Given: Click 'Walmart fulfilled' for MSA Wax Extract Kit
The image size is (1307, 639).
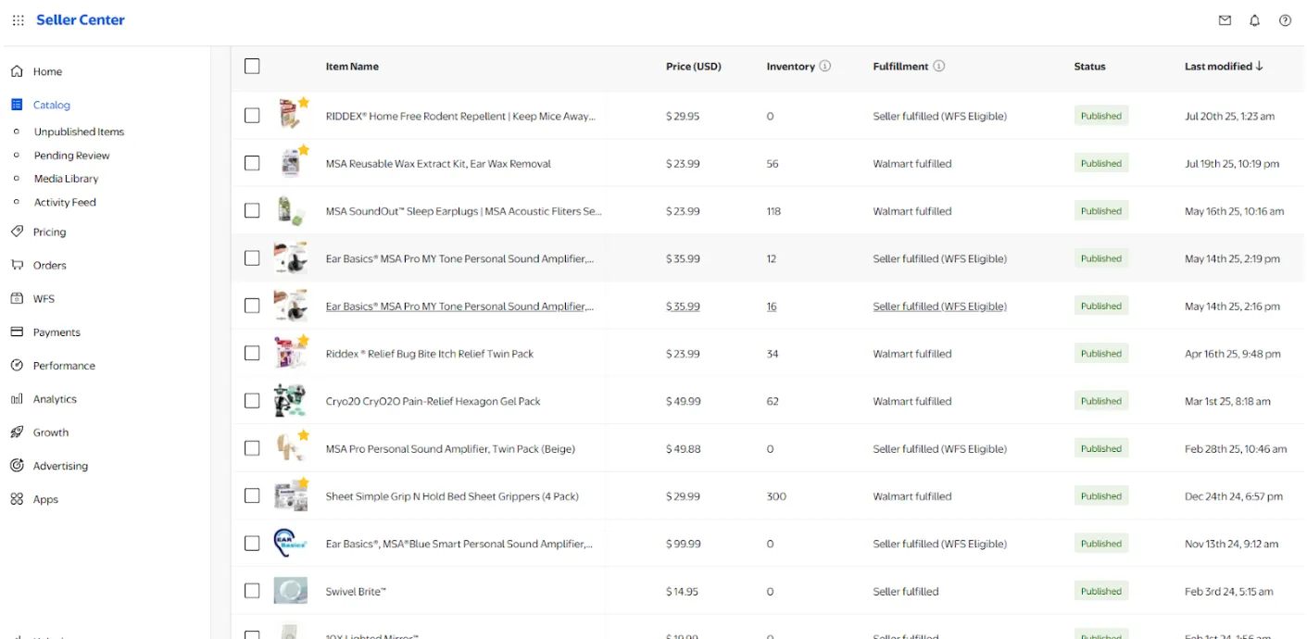Looking at the screenshot, I should (x=911, y=164).
